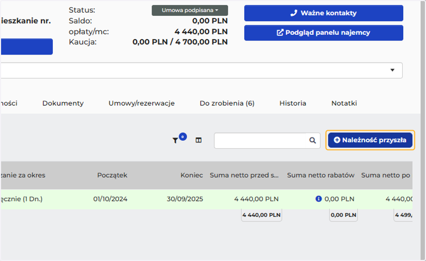The height and width of the screenshot is (261, 426).
Task: Click the Kaucja 0,00 PLN / 4 700,00 PLN value
Action: click(180, 42)
